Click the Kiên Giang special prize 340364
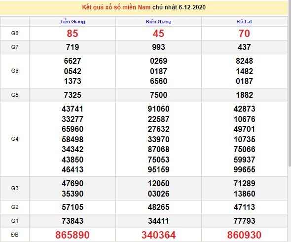Screen dimensions: 291x242 pos(158,235)
